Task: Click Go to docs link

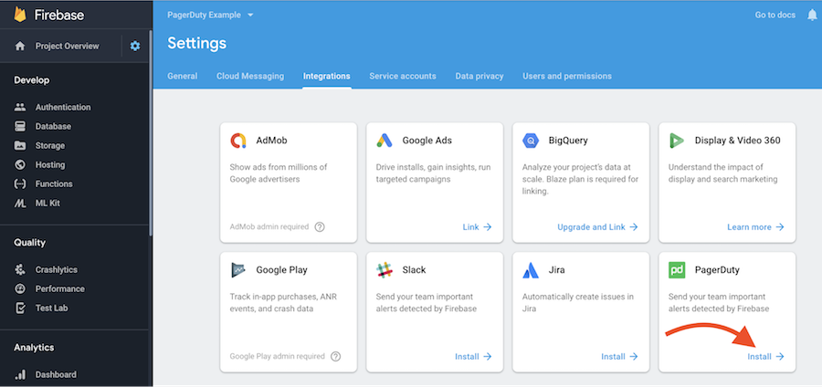Action: 775,16
